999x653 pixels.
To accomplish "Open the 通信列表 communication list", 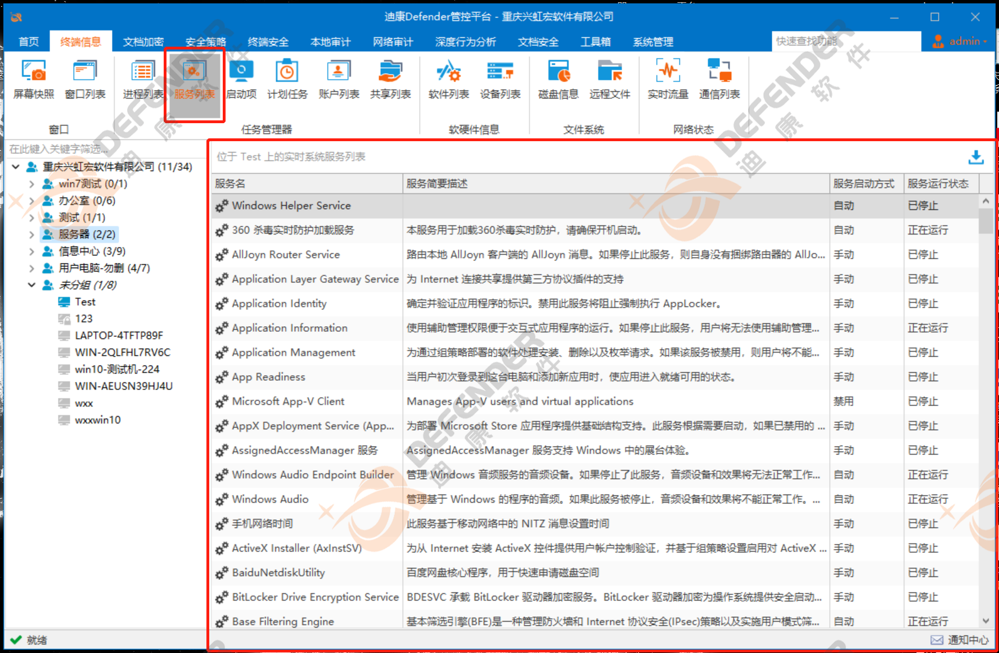I will click(719, 79).
